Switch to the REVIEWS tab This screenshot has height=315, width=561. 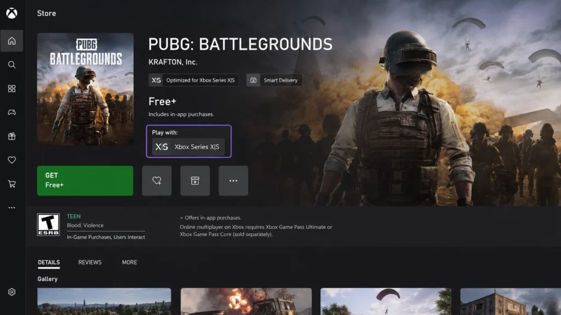click(x=90, y=262)
